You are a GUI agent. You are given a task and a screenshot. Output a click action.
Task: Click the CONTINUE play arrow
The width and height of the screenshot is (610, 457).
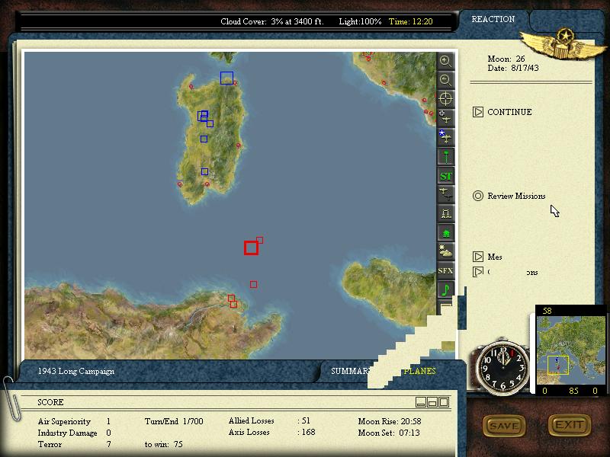tap(478, 112)
